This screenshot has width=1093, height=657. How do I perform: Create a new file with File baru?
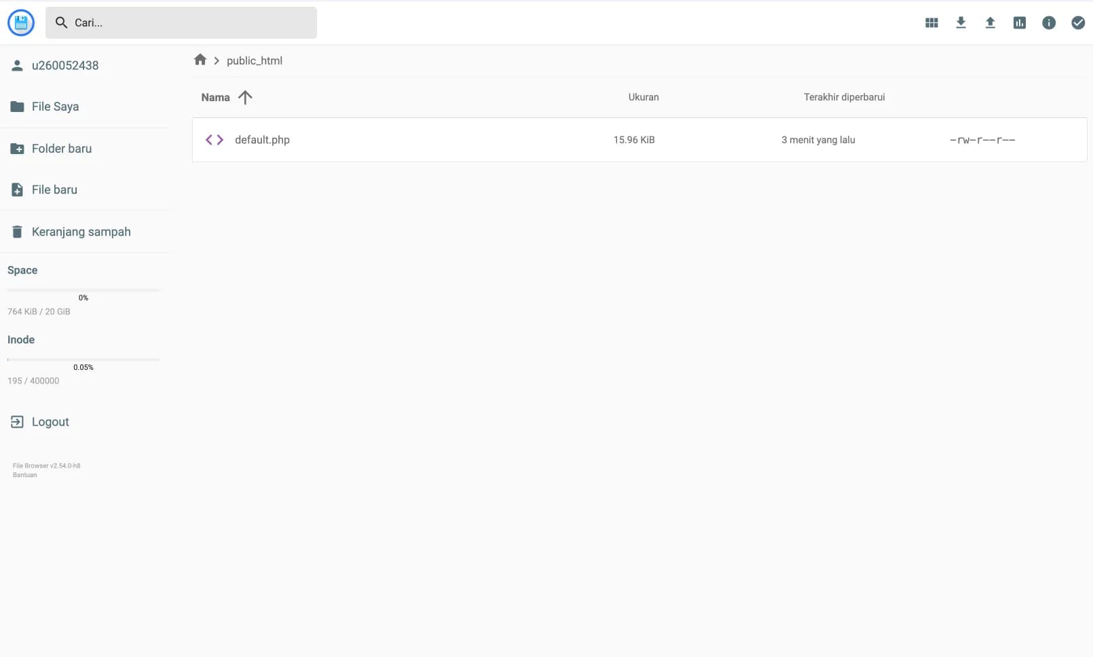[x=54, y=190]
